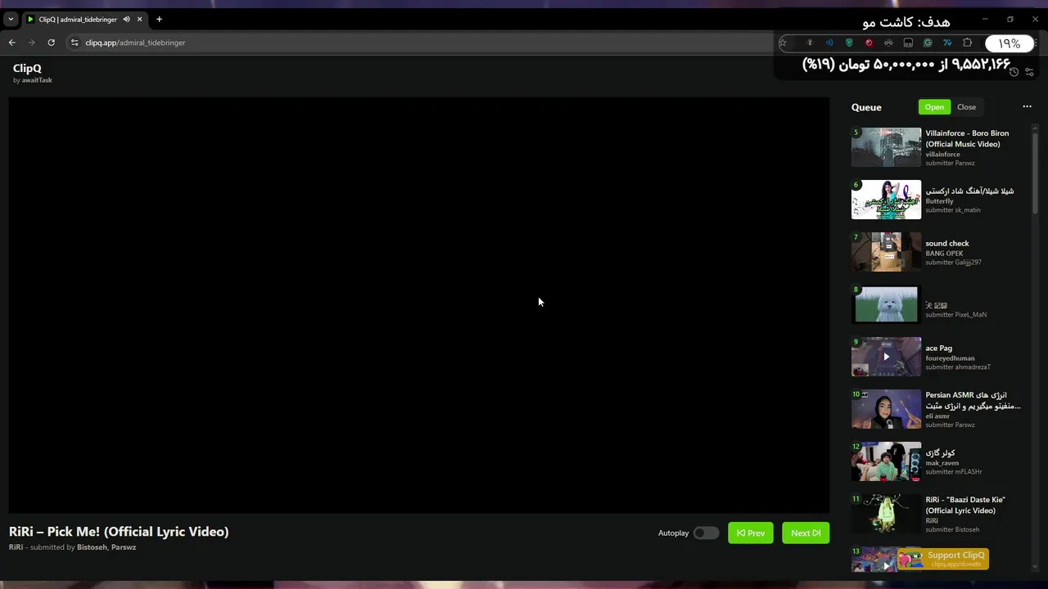Open the green shield extension
The height and width of the screenshot is (589, 1048).
pos(849,43)
